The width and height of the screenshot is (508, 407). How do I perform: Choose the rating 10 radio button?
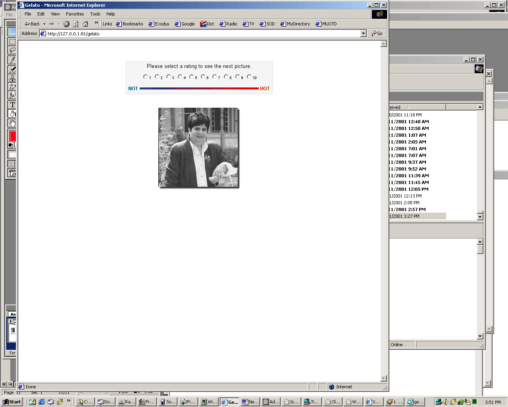[249, 77]
